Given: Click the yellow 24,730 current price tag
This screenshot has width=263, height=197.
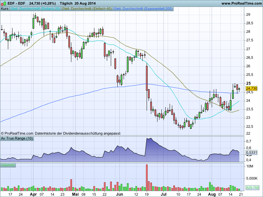Looking at the screenshot, I should [251, 88].
